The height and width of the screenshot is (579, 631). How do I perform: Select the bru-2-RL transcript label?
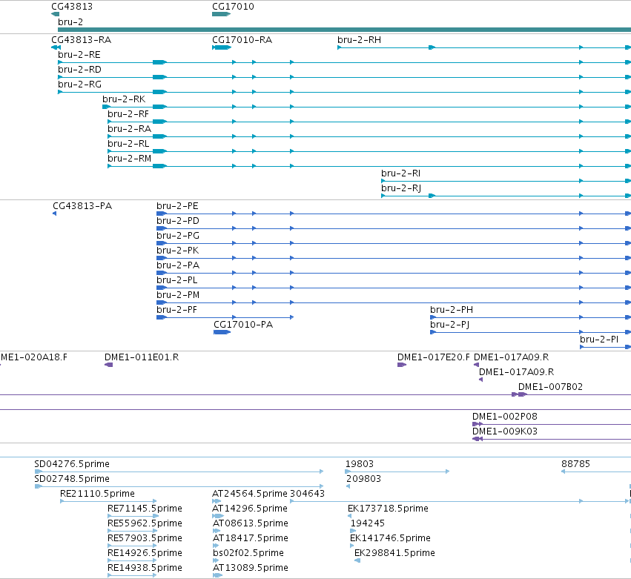pos(128,144)
